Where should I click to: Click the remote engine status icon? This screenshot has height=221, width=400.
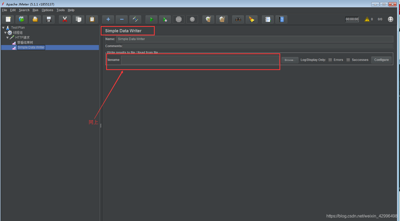tap(391, 19)
